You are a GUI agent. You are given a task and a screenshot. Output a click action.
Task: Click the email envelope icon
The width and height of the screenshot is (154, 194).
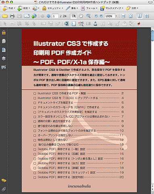coord(27,16)
